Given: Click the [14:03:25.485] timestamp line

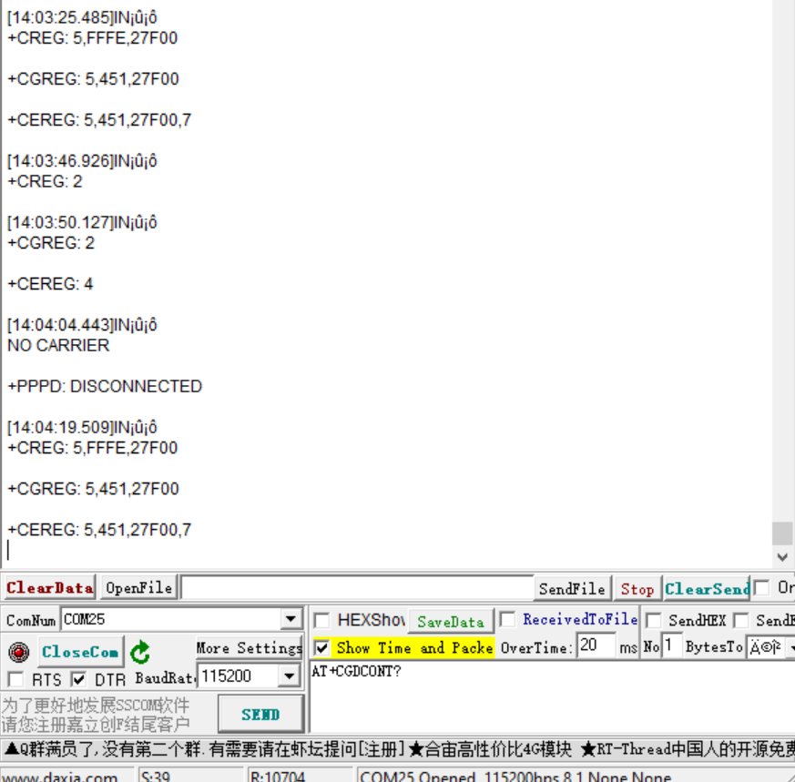Looking at the screenshot, I should (82, 17).
